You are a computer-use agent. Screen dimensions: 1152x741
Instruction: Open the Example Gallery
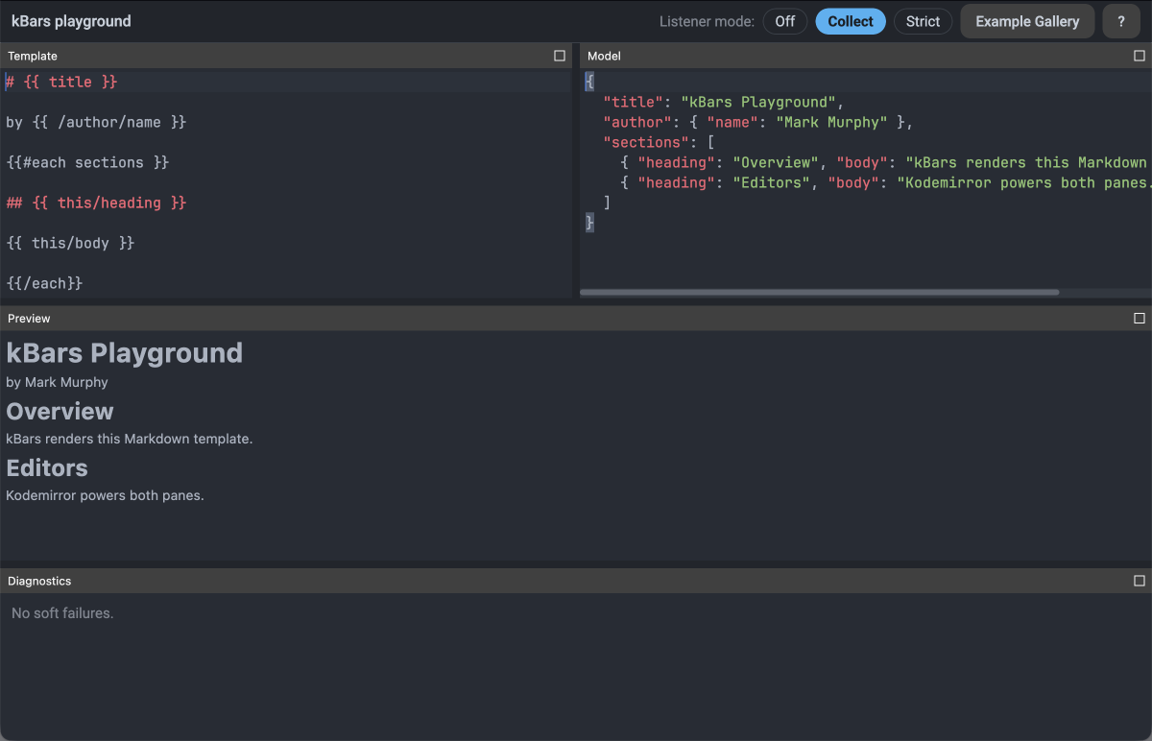[x=1027, y=21]
